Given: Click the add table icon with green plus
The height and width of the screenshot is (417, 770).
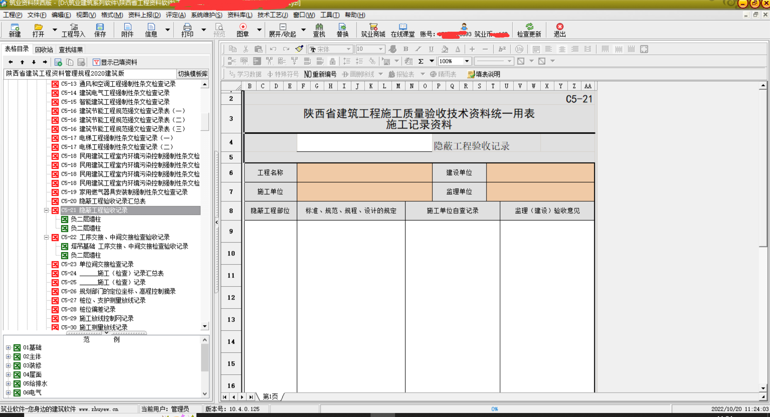Looking at the screenshot, I should (x=58, y=62).
